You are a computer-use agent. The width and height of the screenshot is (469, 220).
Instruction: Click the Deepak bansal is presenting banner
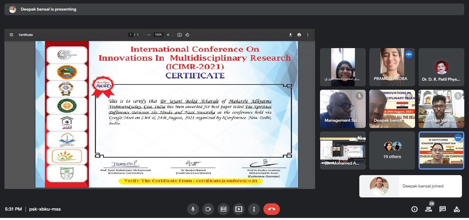point(234,9)
